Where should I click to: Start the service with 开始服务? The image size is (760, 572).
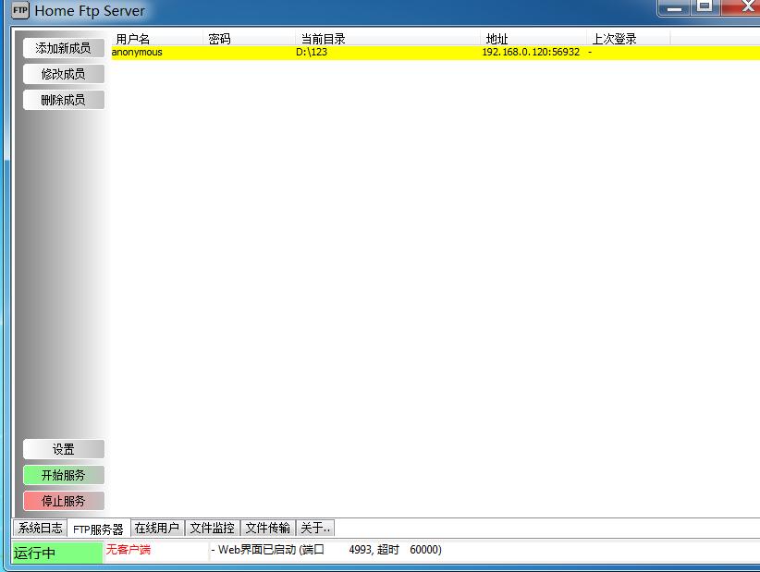[63, 475]
